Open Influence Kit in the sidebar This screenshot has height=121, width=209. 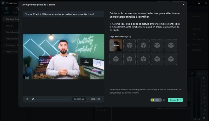click(x=12, y=52)
